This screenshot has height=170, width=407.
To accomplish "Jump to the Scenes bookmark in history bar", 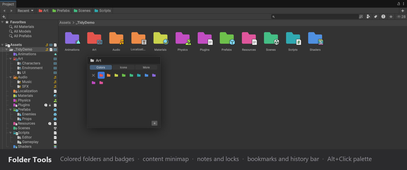I will (82, 10).
